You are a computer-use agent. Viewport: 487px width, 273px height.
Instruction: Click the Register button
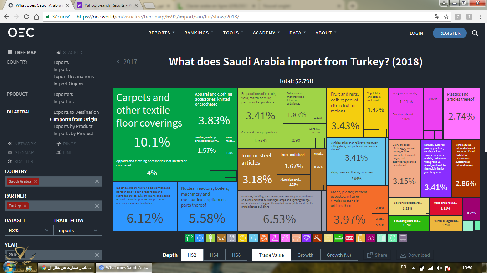[450, 33]
